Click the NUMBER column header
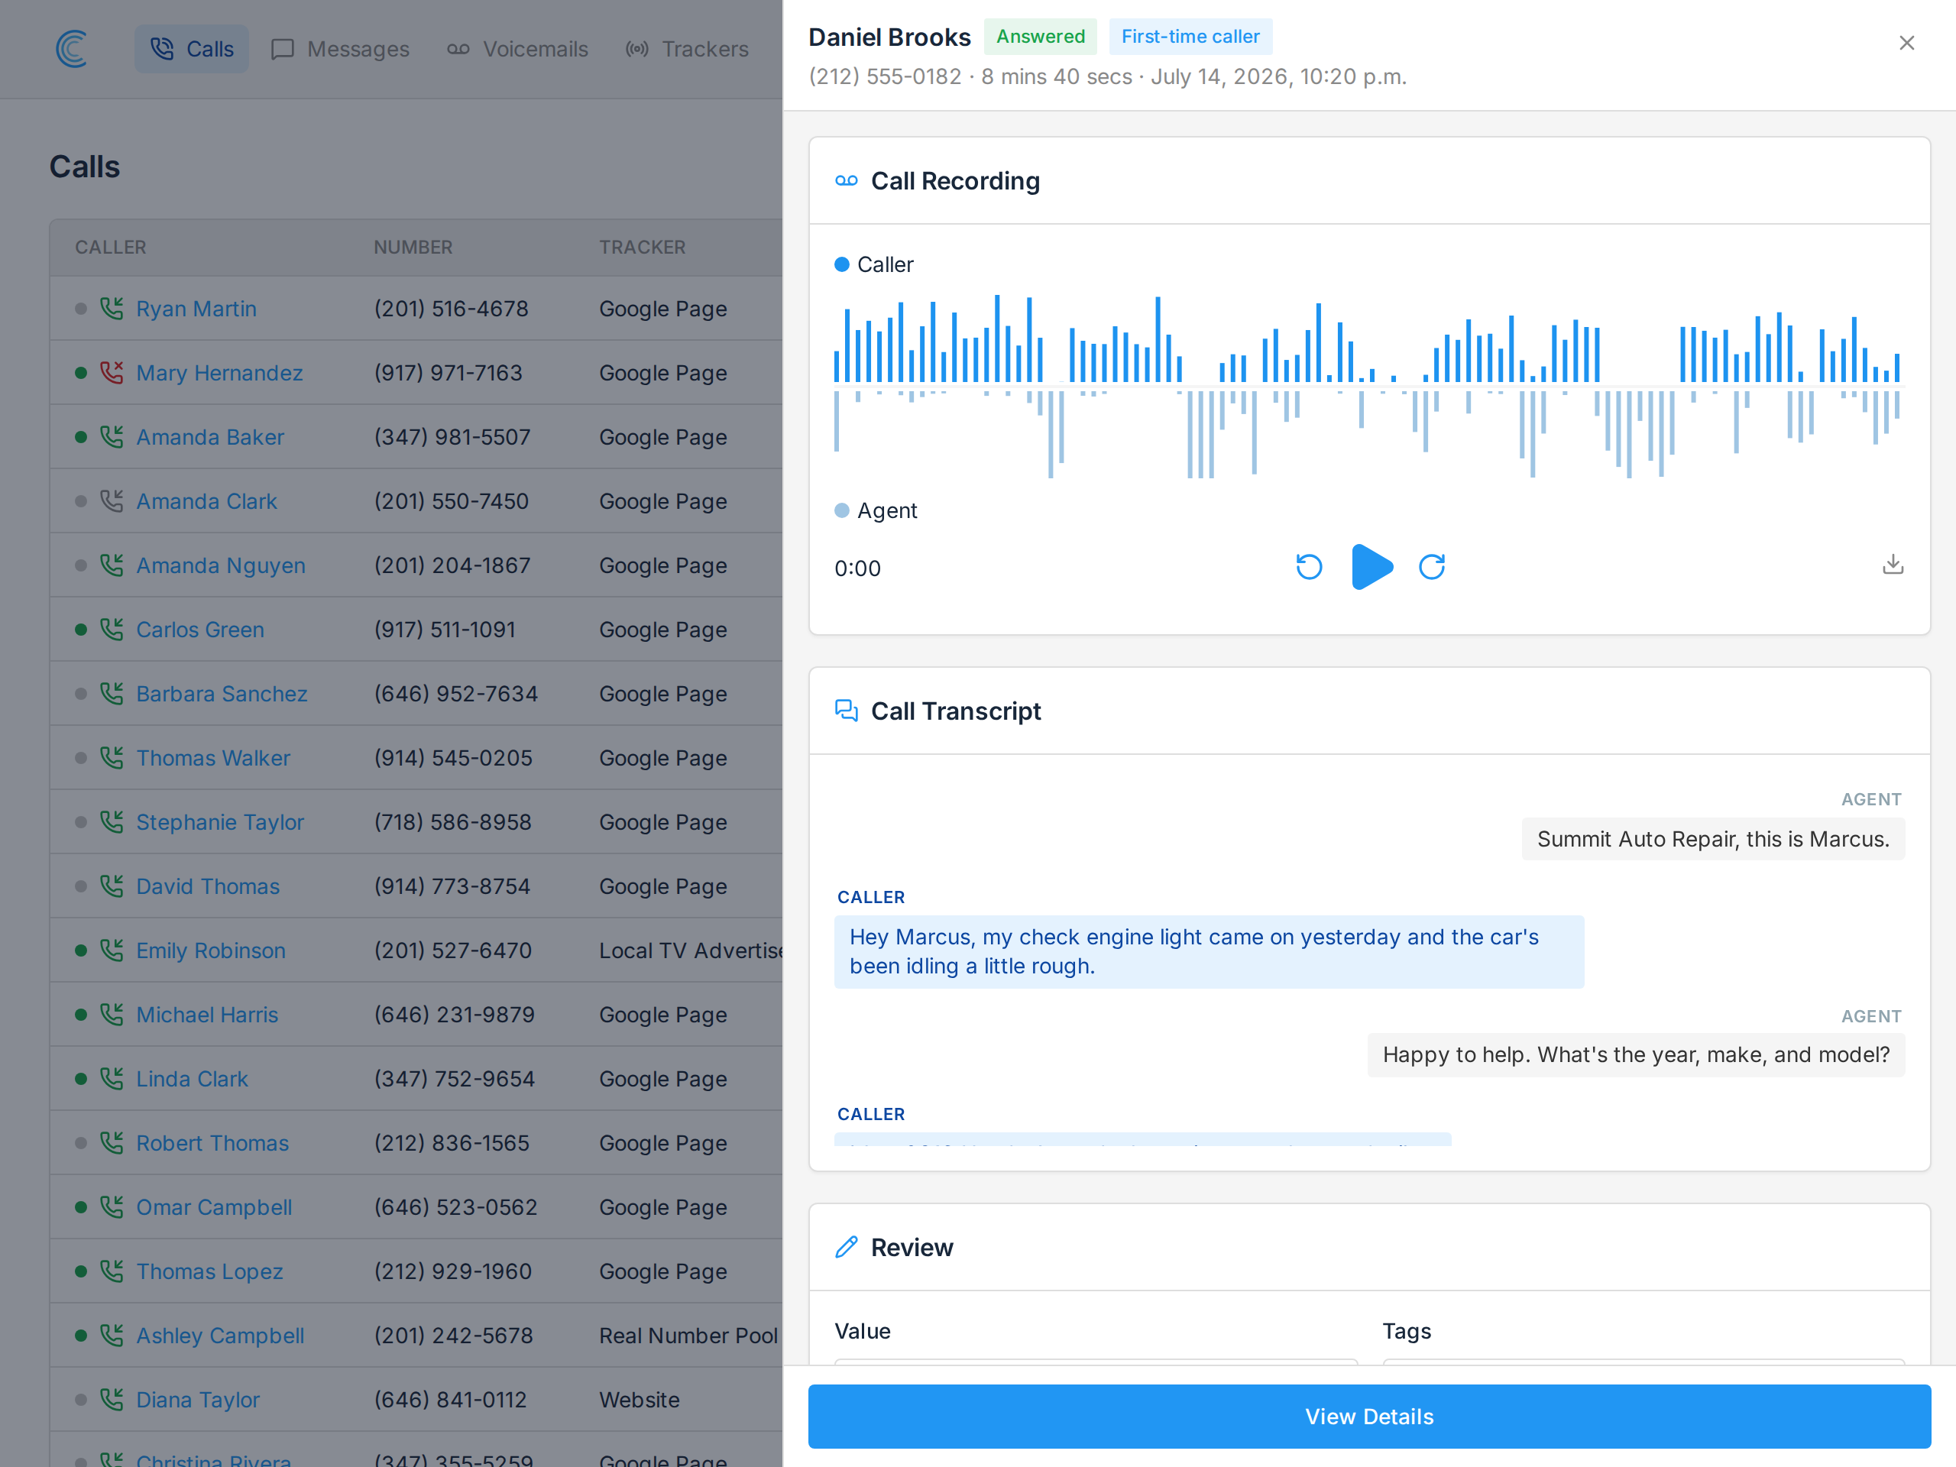 pyautogui.click(x=413, y=248)
